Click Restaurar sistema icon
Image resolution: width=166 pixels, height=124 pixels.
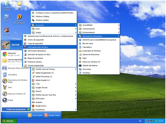(x=25, y=62)
